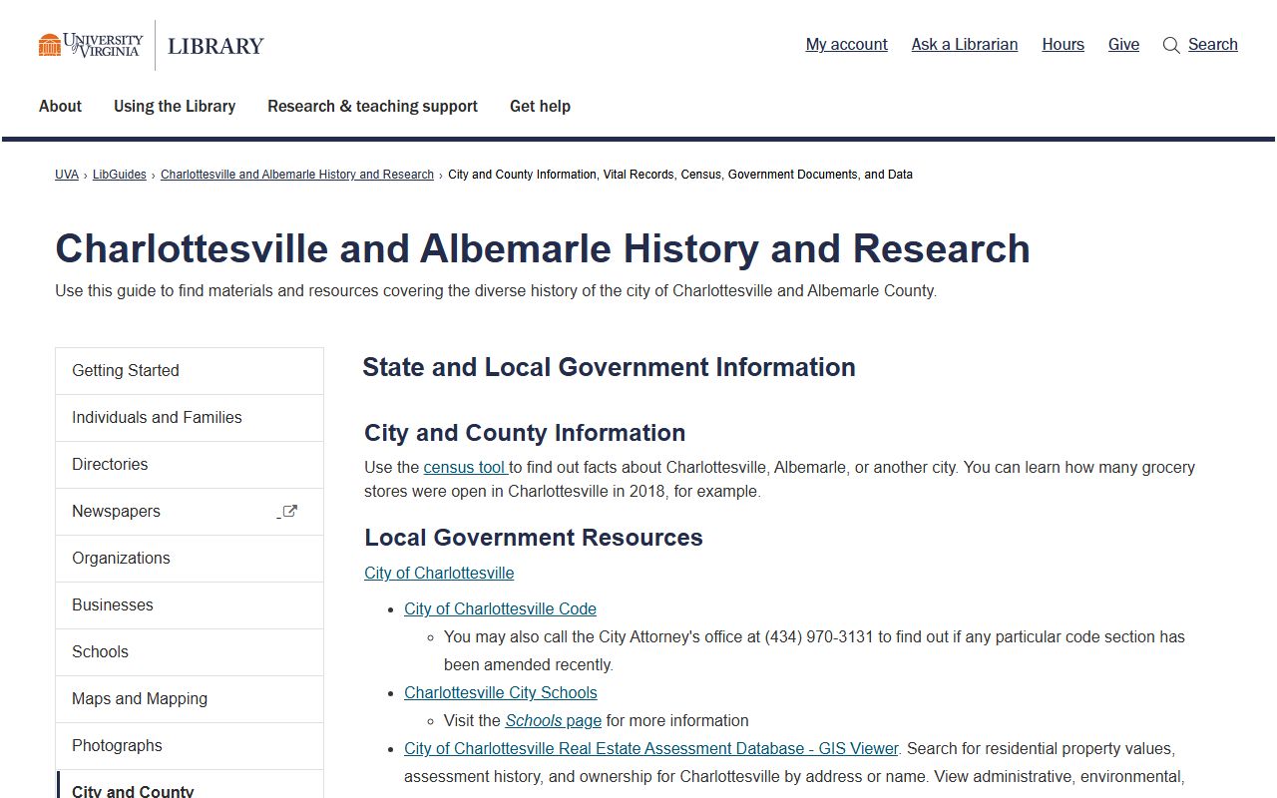Open the Get help menu
The height and width of the screenshot is (798, 1277).
pyautogui.click(x=540, y=106)
